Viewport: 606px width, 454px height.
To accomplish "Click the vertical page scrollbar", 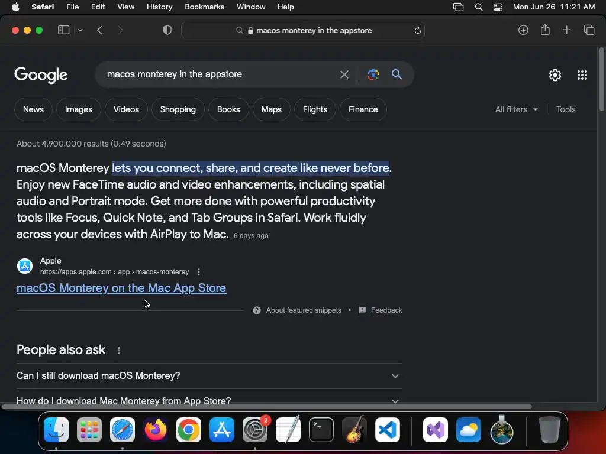I will 601,79.
